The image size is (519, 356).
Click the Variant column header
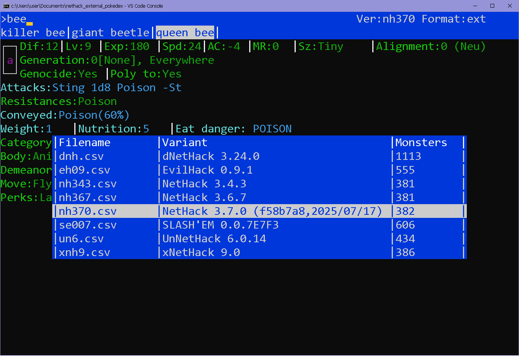click(185, 143)
